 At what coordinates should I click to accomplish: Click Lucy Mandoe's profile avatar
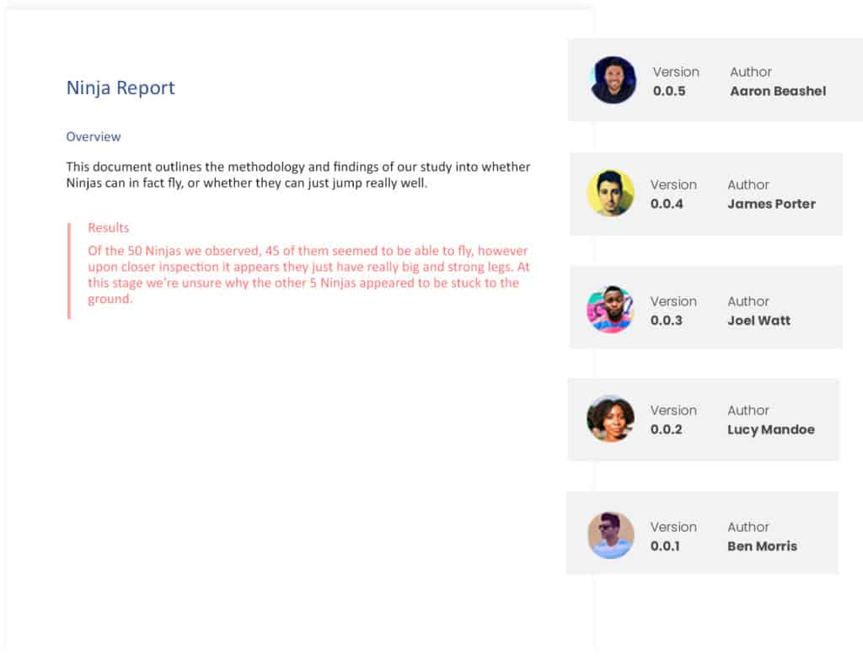coord(610,419)
